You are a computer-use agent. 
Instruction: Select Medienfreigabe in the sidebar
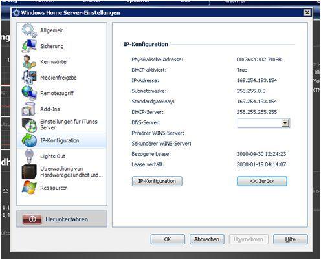(61, 78)
